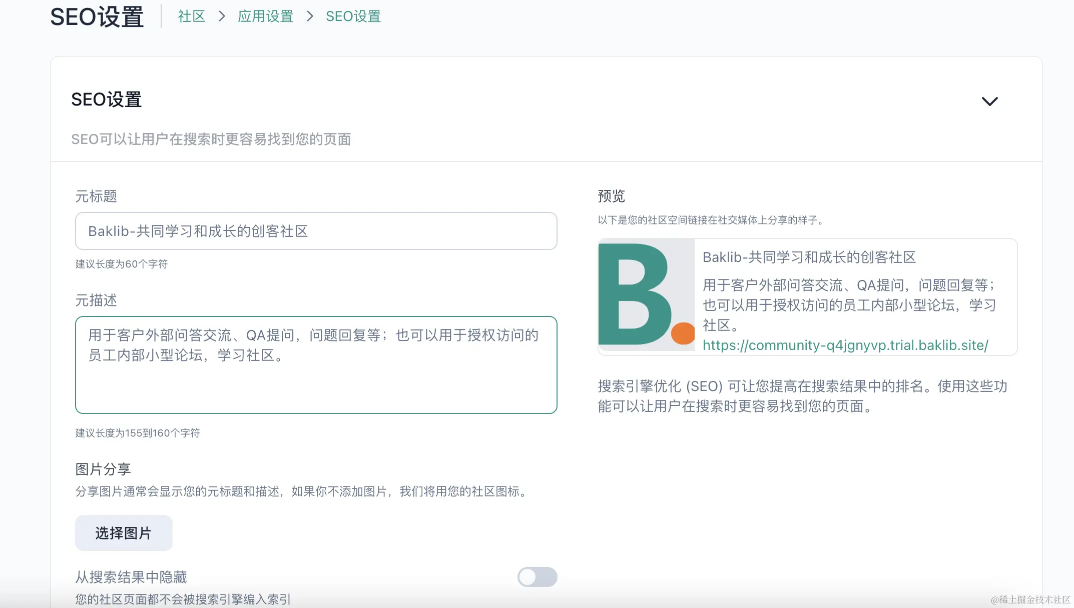1074x608 pixels.
Task: Click the preview card title text
Action: 809,257
